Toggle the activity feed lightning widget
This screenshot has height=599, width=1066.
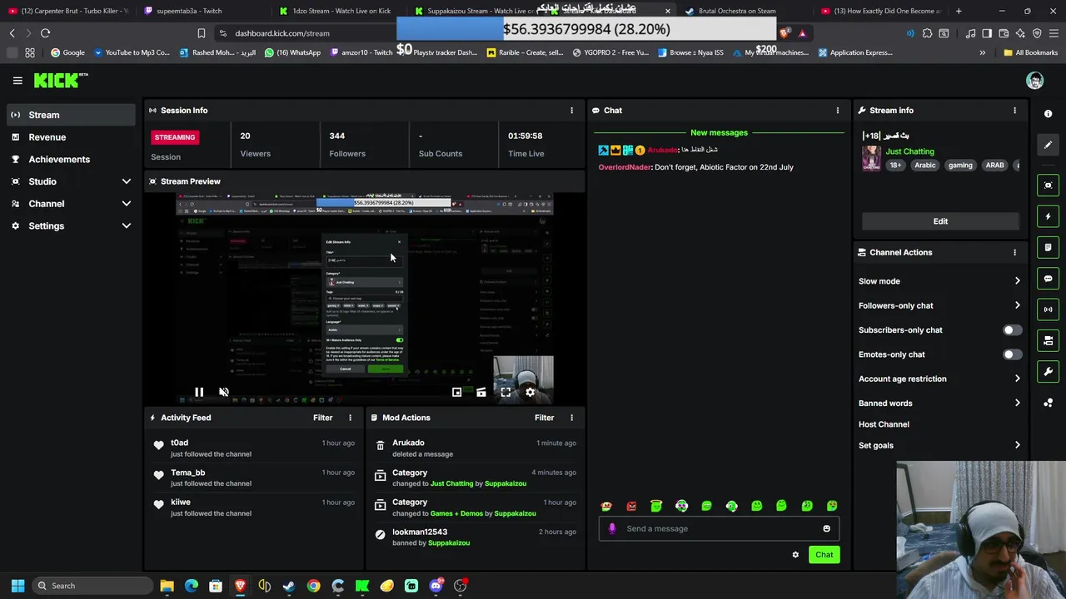[1048, 216]
